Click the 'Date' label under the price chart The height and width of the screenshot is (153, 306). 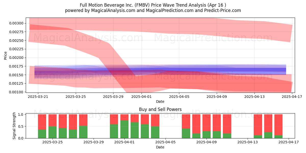[x=160, y=101]
